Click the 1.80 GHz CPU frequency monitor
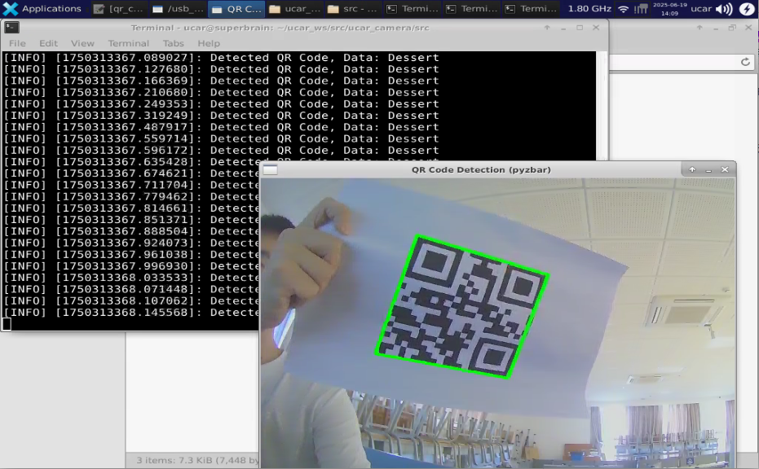759x469 pixels. [x=589, y=9]
